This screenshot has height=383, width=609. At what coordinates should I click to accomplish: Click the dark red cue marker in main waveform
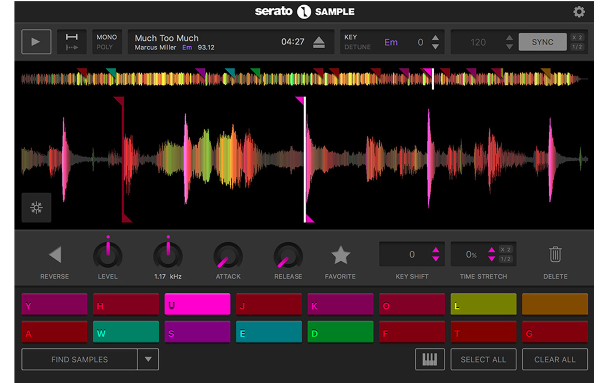point(123,159)
